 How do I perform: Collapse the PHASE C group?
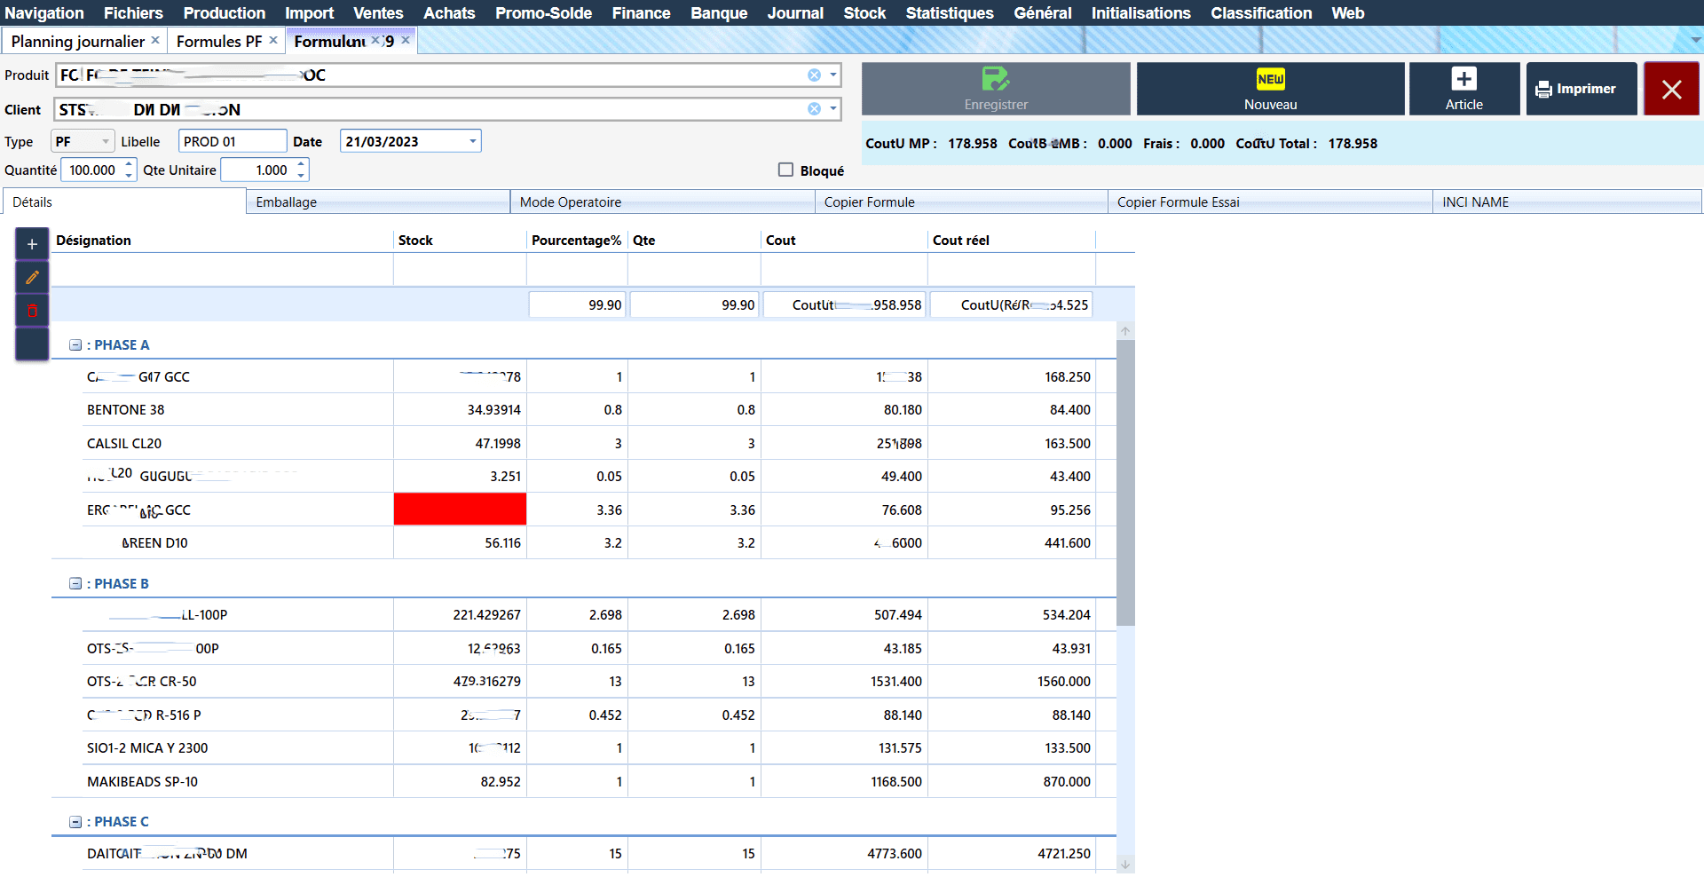point(75,822)
